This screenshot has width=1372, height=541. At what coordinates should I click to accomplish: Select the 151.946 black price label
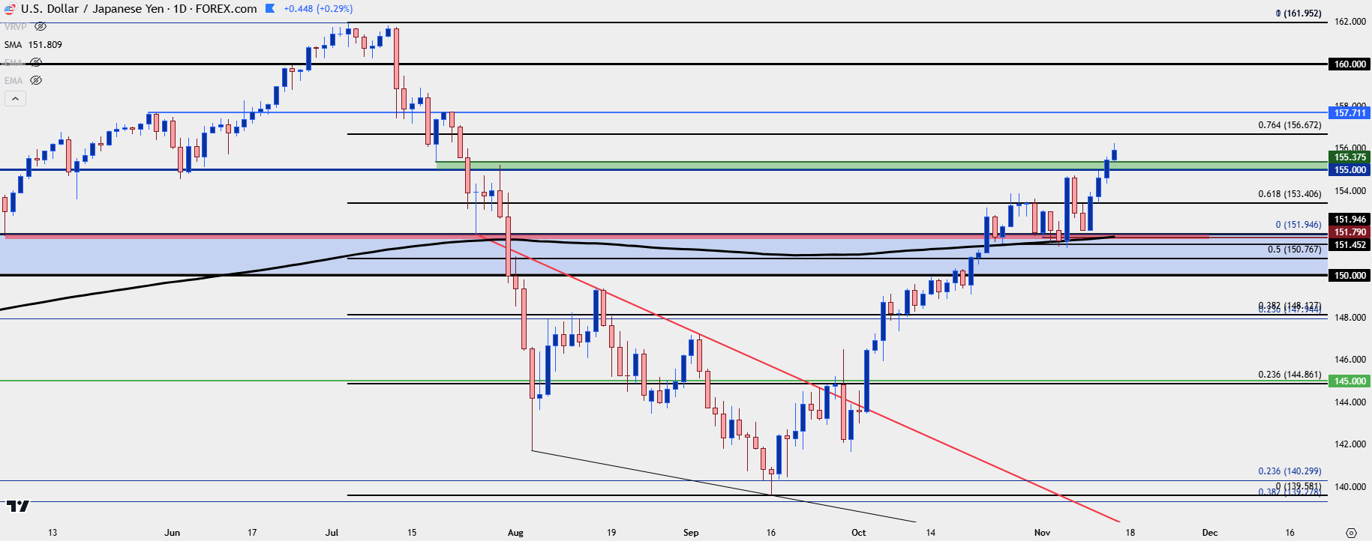pos(1349,220)
